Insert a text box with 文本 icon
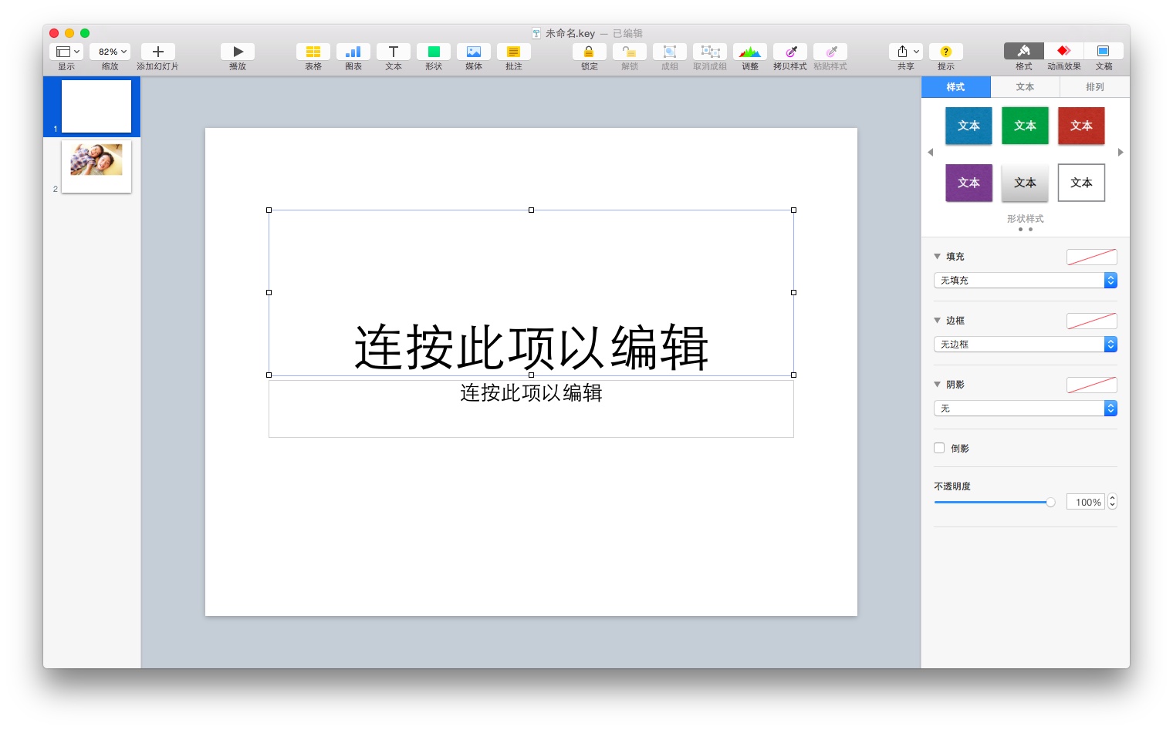This screenshot has height=730, width=1173. pyautogui.click(x=393, y=56)
